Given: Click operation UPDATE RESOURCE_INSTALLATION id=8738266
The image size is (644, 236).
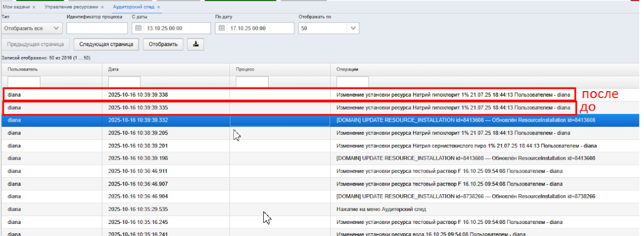Looking at the screenshot, I should (466, 196).
